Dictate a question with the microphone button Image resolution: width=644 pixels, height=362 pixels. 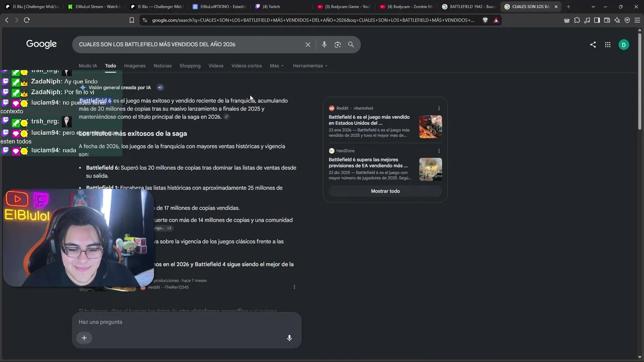289,338
